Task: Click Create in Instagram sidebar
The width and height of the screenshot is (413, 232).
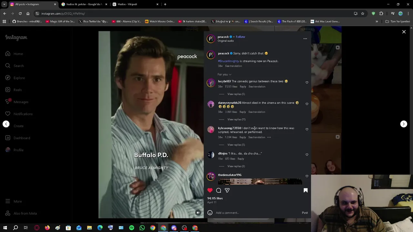Action: (14, 126)
